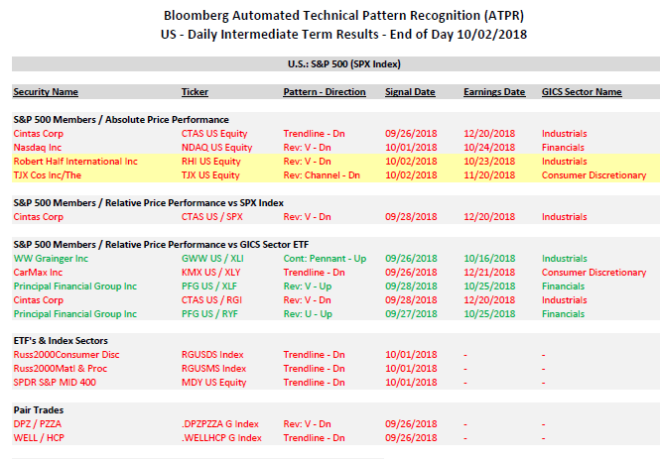Click Relative Price Performance vs GICS Sector ETF heading
Viewport: 660px width, 459px height.
161,245
